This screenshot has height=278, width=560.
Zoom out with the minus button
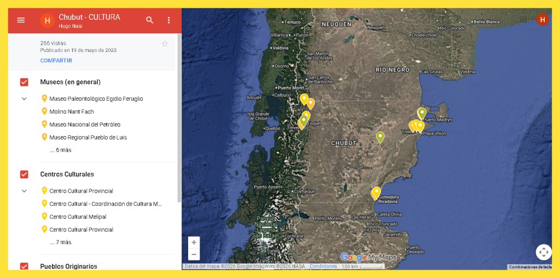point(194,254)
